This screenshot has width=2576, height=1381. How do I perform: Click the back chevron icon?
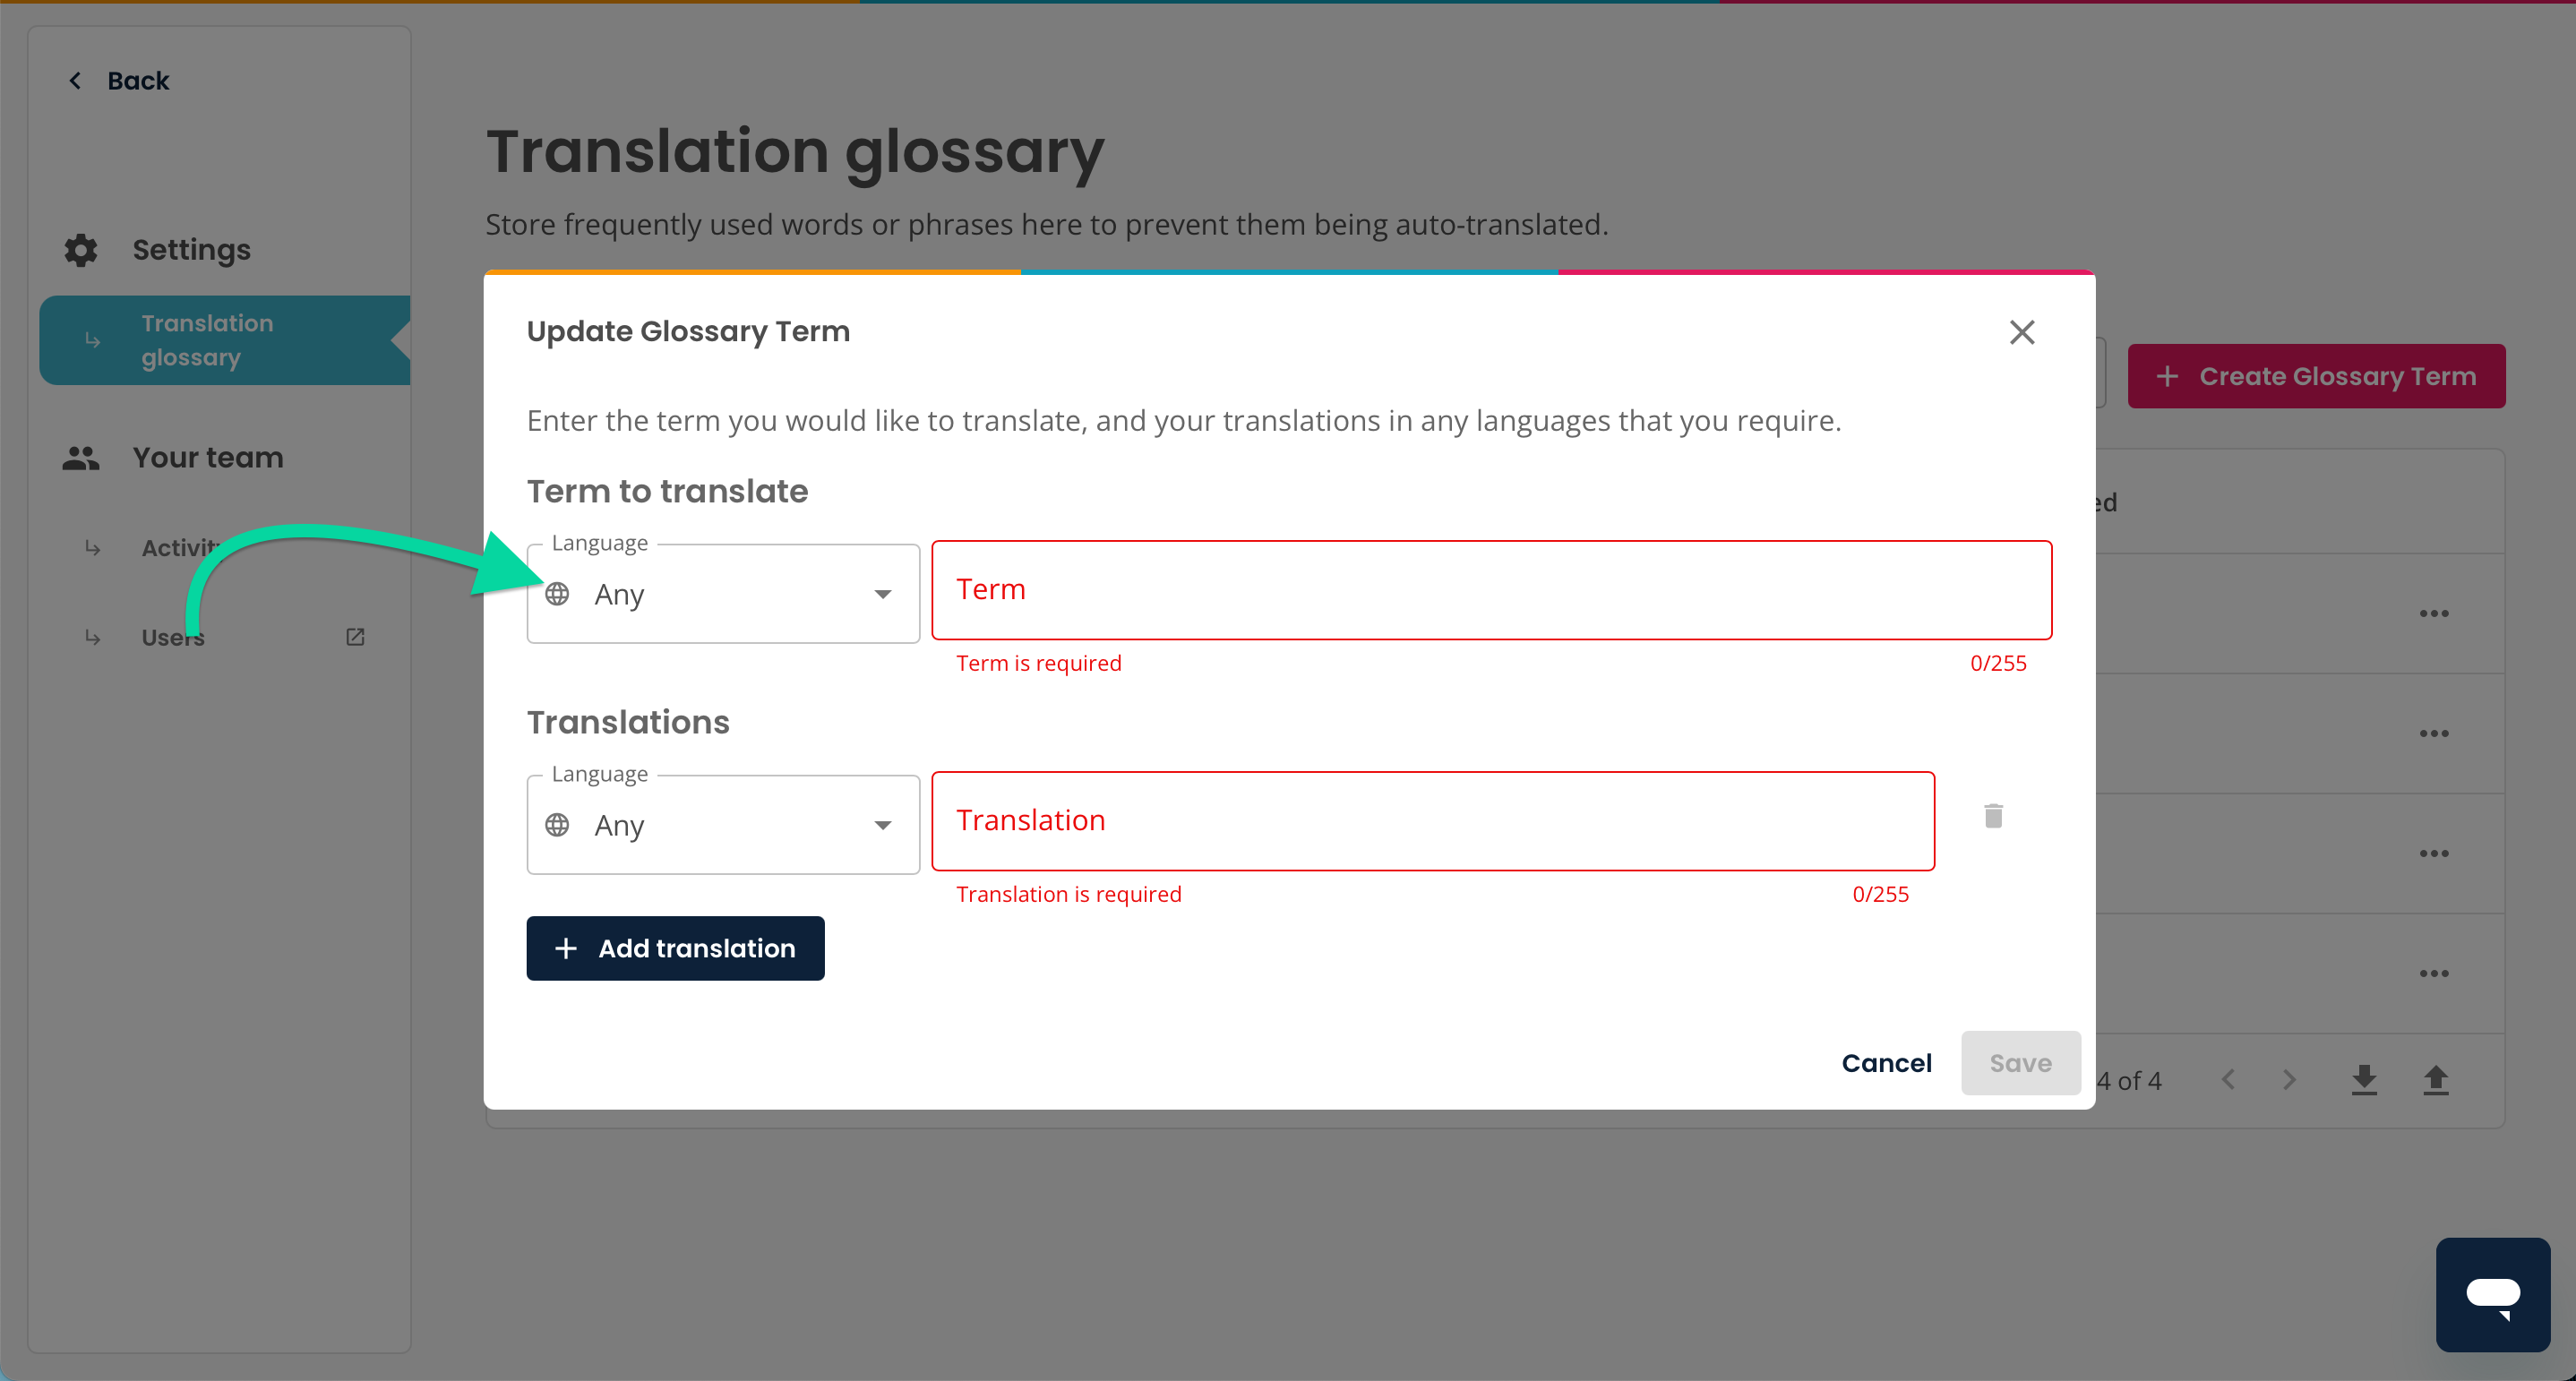75,80
